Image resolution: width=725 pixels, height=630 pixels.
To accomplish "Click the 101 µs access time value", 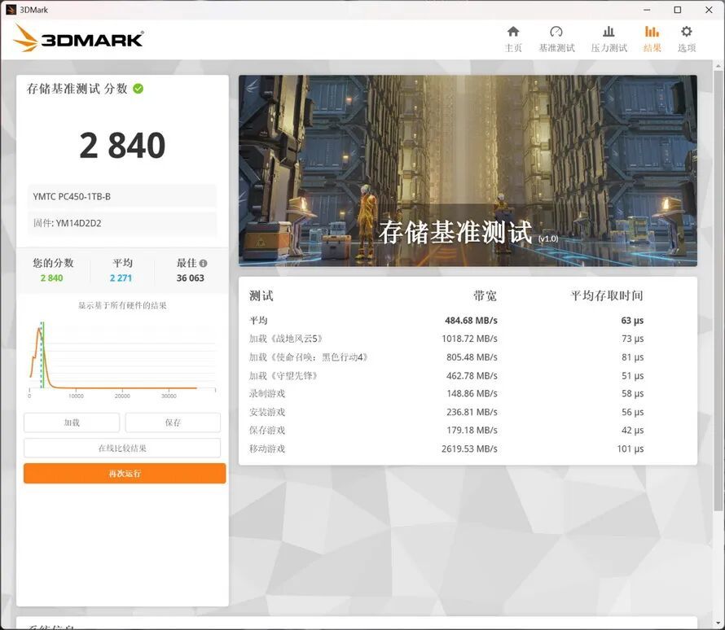I will (x=631, y=448).
